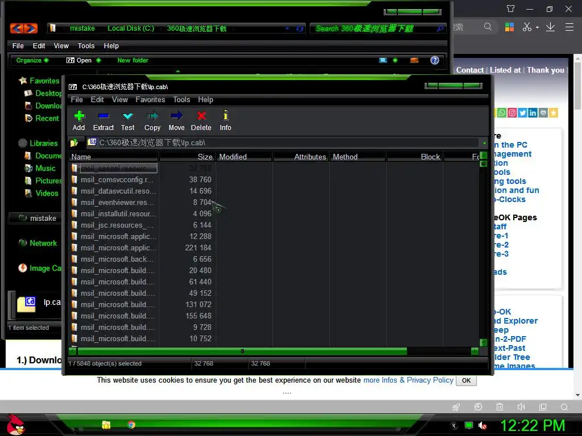
Task: Click the Add button in 7-Zip toolbar
Action: (78, 120)
